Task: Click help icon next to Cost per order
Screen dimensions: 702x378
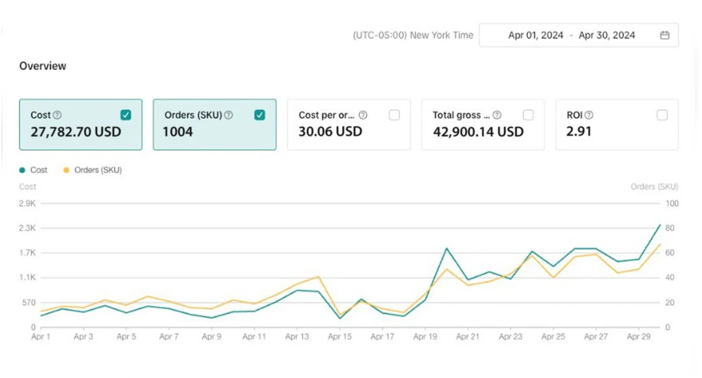Action: pyautogui.click(x=363, y=115)
